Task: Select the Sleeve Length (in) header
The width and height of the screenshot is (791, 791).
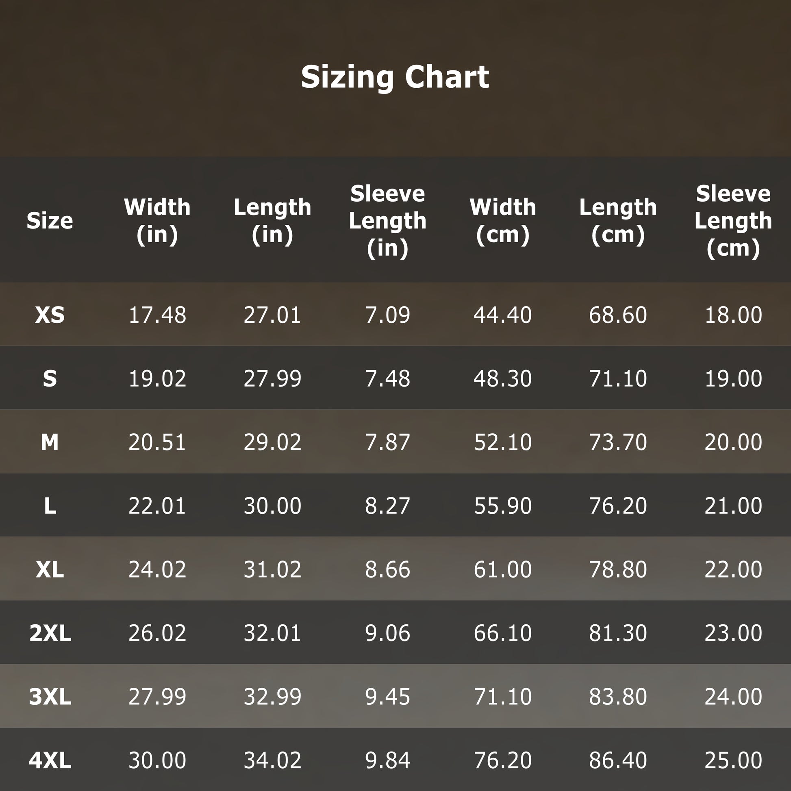Action: pos(387,221)
